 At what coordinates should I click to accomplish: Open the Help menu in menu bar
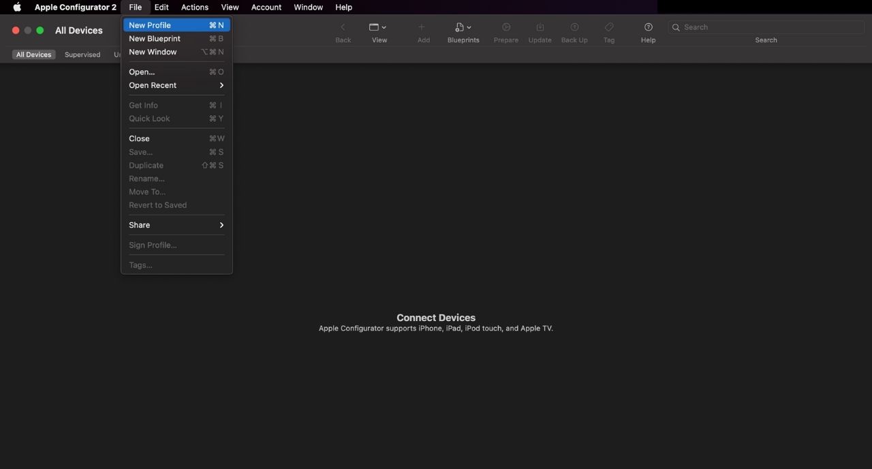(344, 7)
